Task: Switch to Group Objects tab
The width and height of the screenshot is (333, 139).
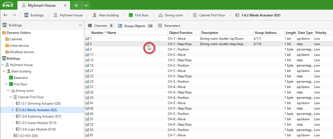Action: point(135,26)
